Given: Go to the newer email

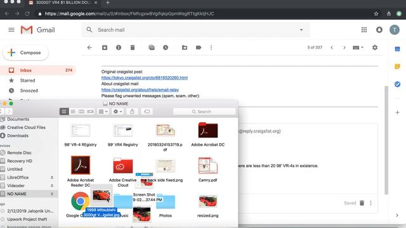Looking at the screenshot, I should pos(332,47).
